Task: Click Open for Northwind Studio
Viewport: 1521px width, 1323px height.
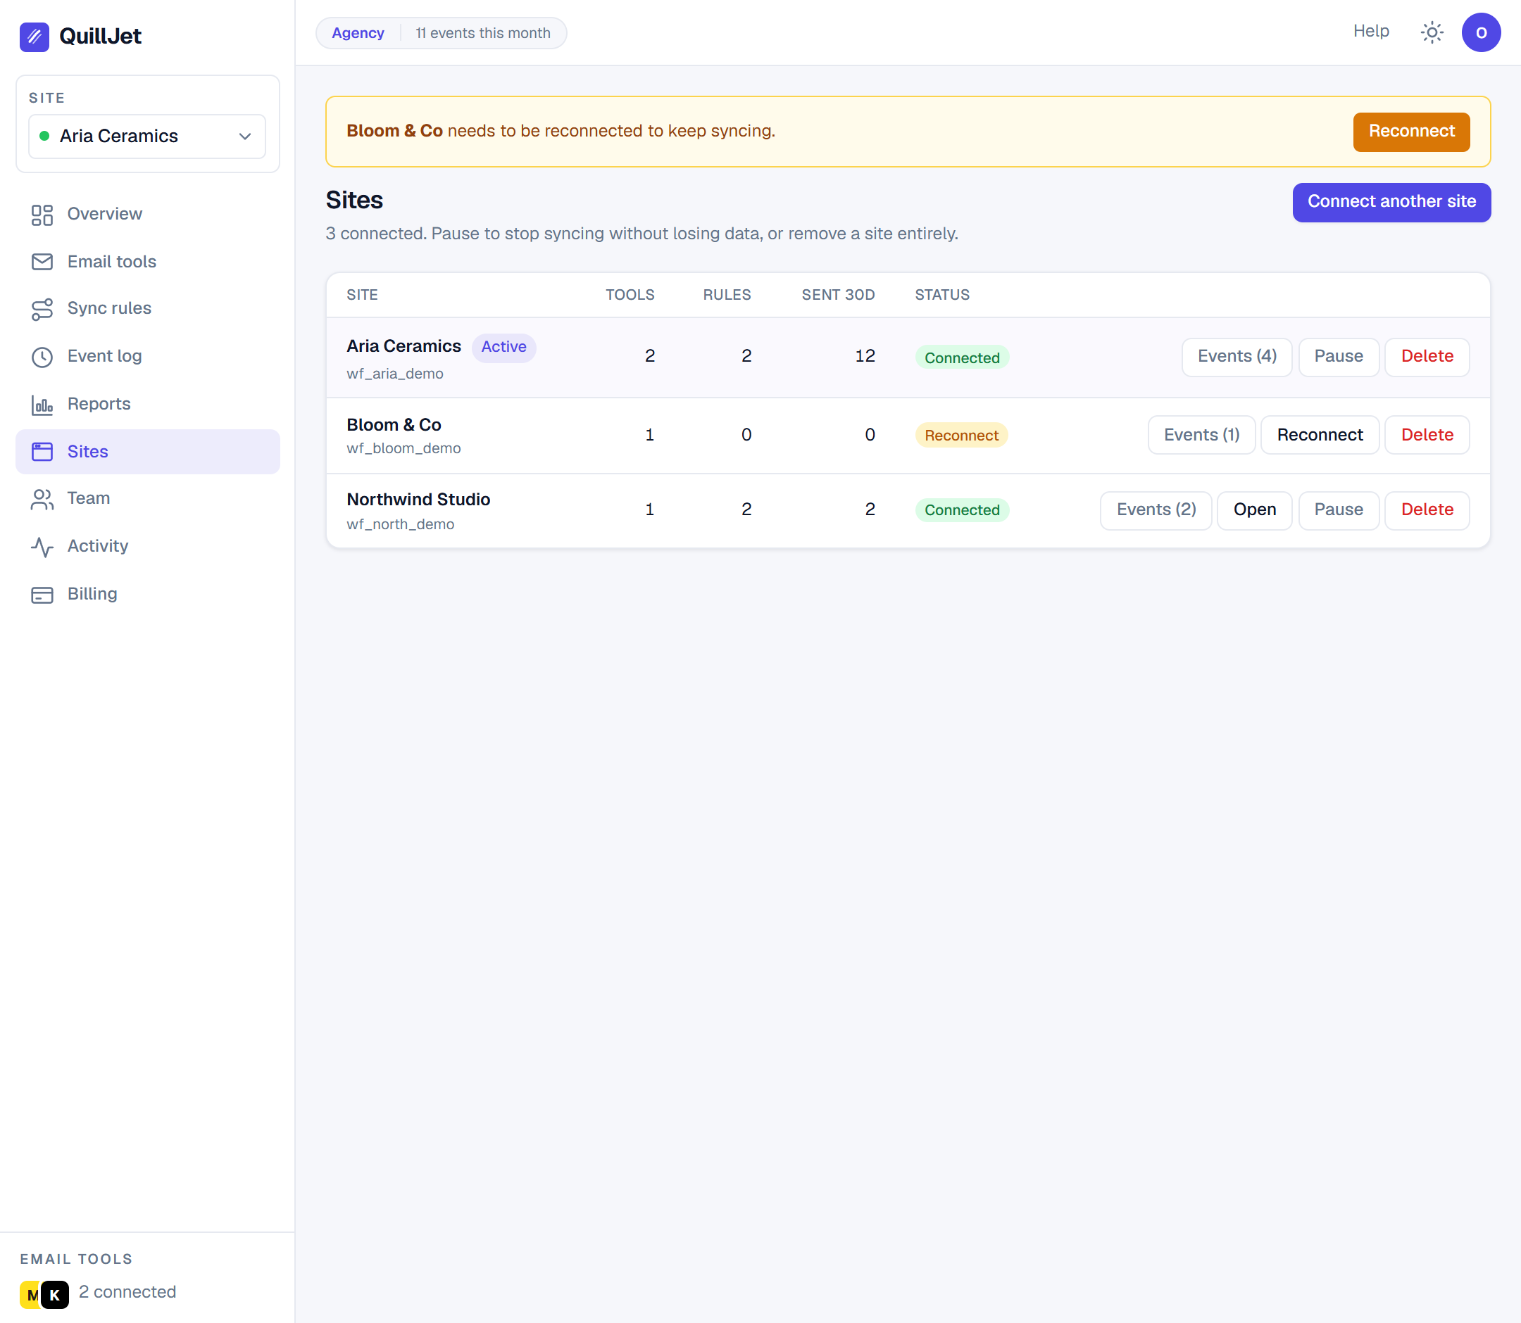Action: (x=1254, y=510)
